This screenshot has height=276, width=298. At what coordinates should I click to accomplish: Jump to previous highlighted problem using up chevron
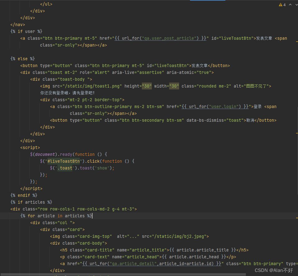coord(290,5)
